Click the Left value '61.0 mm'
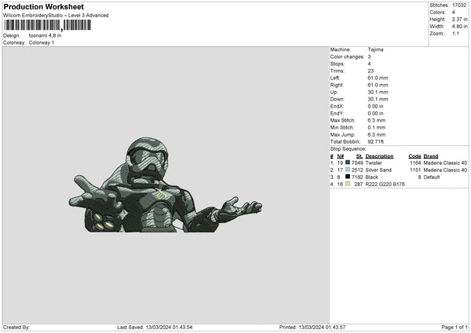 click(x=378, y=78)
